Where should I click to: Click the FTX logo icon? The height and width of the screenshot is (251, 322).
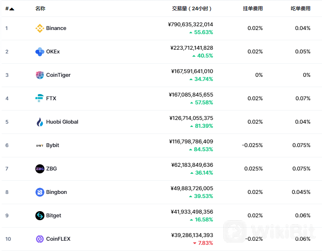[x=39, y=99]
